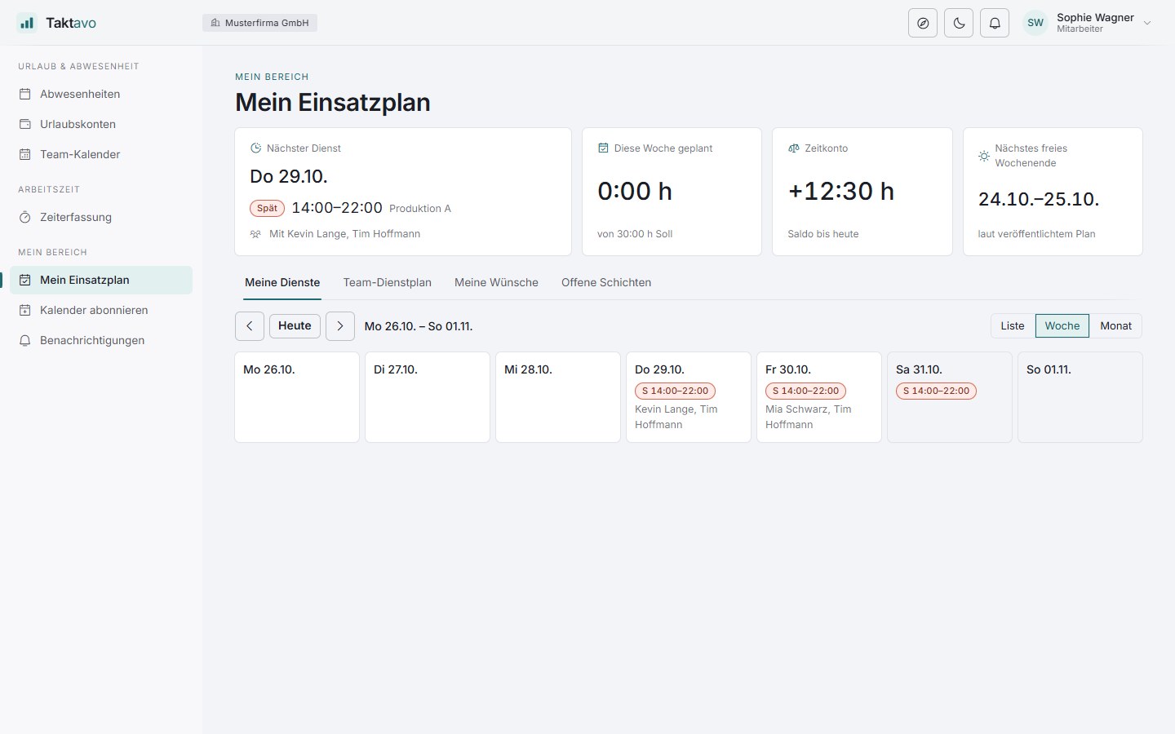Viewport: 1175px width, 734px height.
Task: Click the Spät shift badge
Action: 267,208
